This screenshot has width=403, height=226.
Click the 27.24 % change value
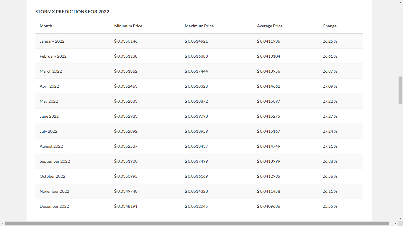(330, 131)
